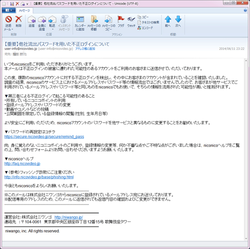Open the quick access toolbar customize arrow
250x249 pixels.
click(27, 4)
